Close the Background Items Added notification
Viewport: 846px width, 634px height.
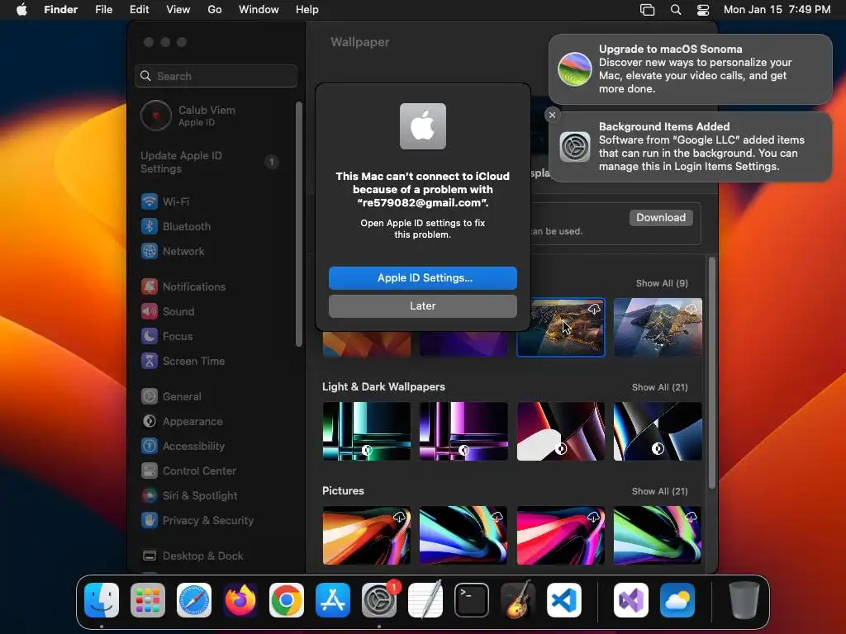point(552,115)
